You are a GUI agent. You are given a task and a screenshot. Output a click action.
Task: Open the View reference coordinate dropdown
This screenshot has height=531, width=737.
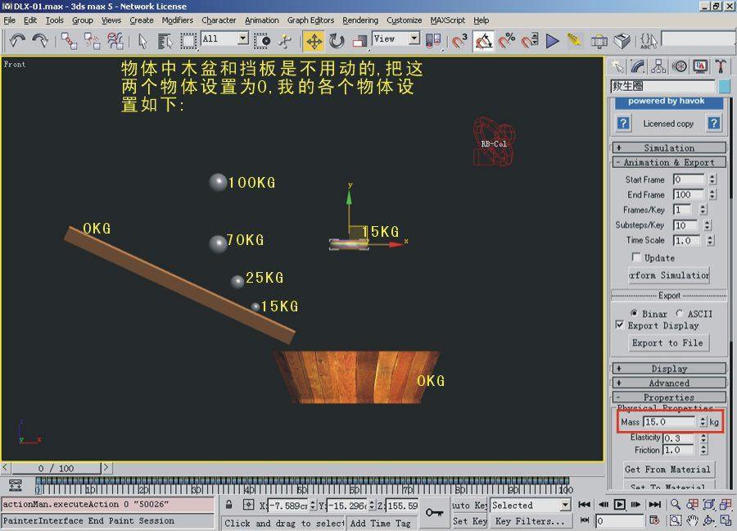pyautogui.click(x=414, y=39)
